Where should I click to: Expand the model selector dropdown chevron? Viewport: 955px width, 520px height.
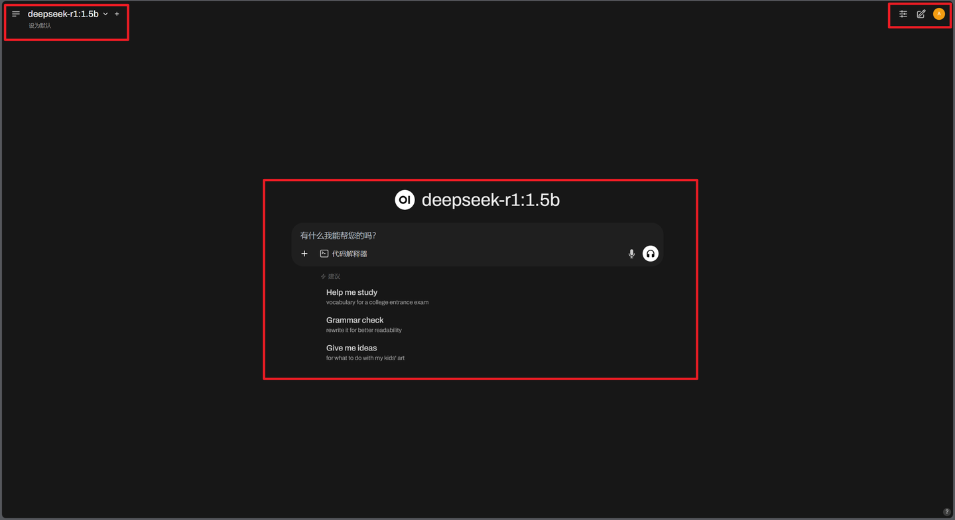pos(105,13)
